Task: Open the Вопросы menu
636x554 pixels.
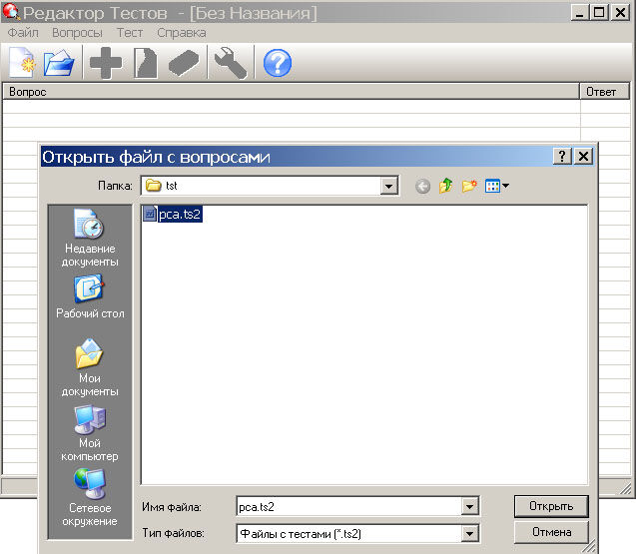Action: click(77, 33)
